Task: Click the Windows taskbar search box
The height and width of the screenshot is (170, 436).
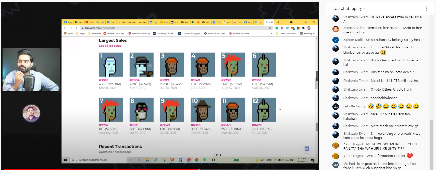Action: (x=98, y=160)
